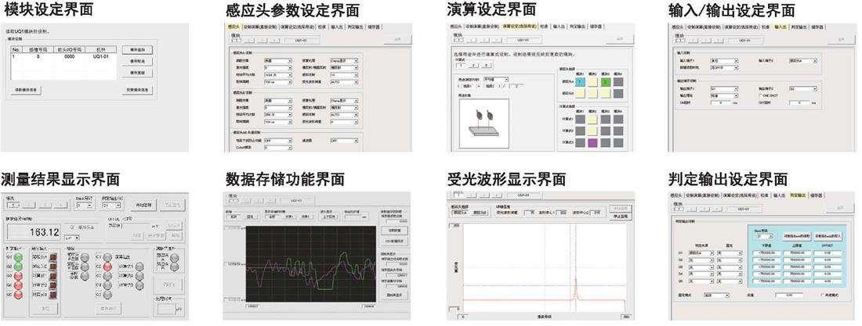Open the Bank号码 dropdown in 判定输出设定界面

[x=765, y=237]
